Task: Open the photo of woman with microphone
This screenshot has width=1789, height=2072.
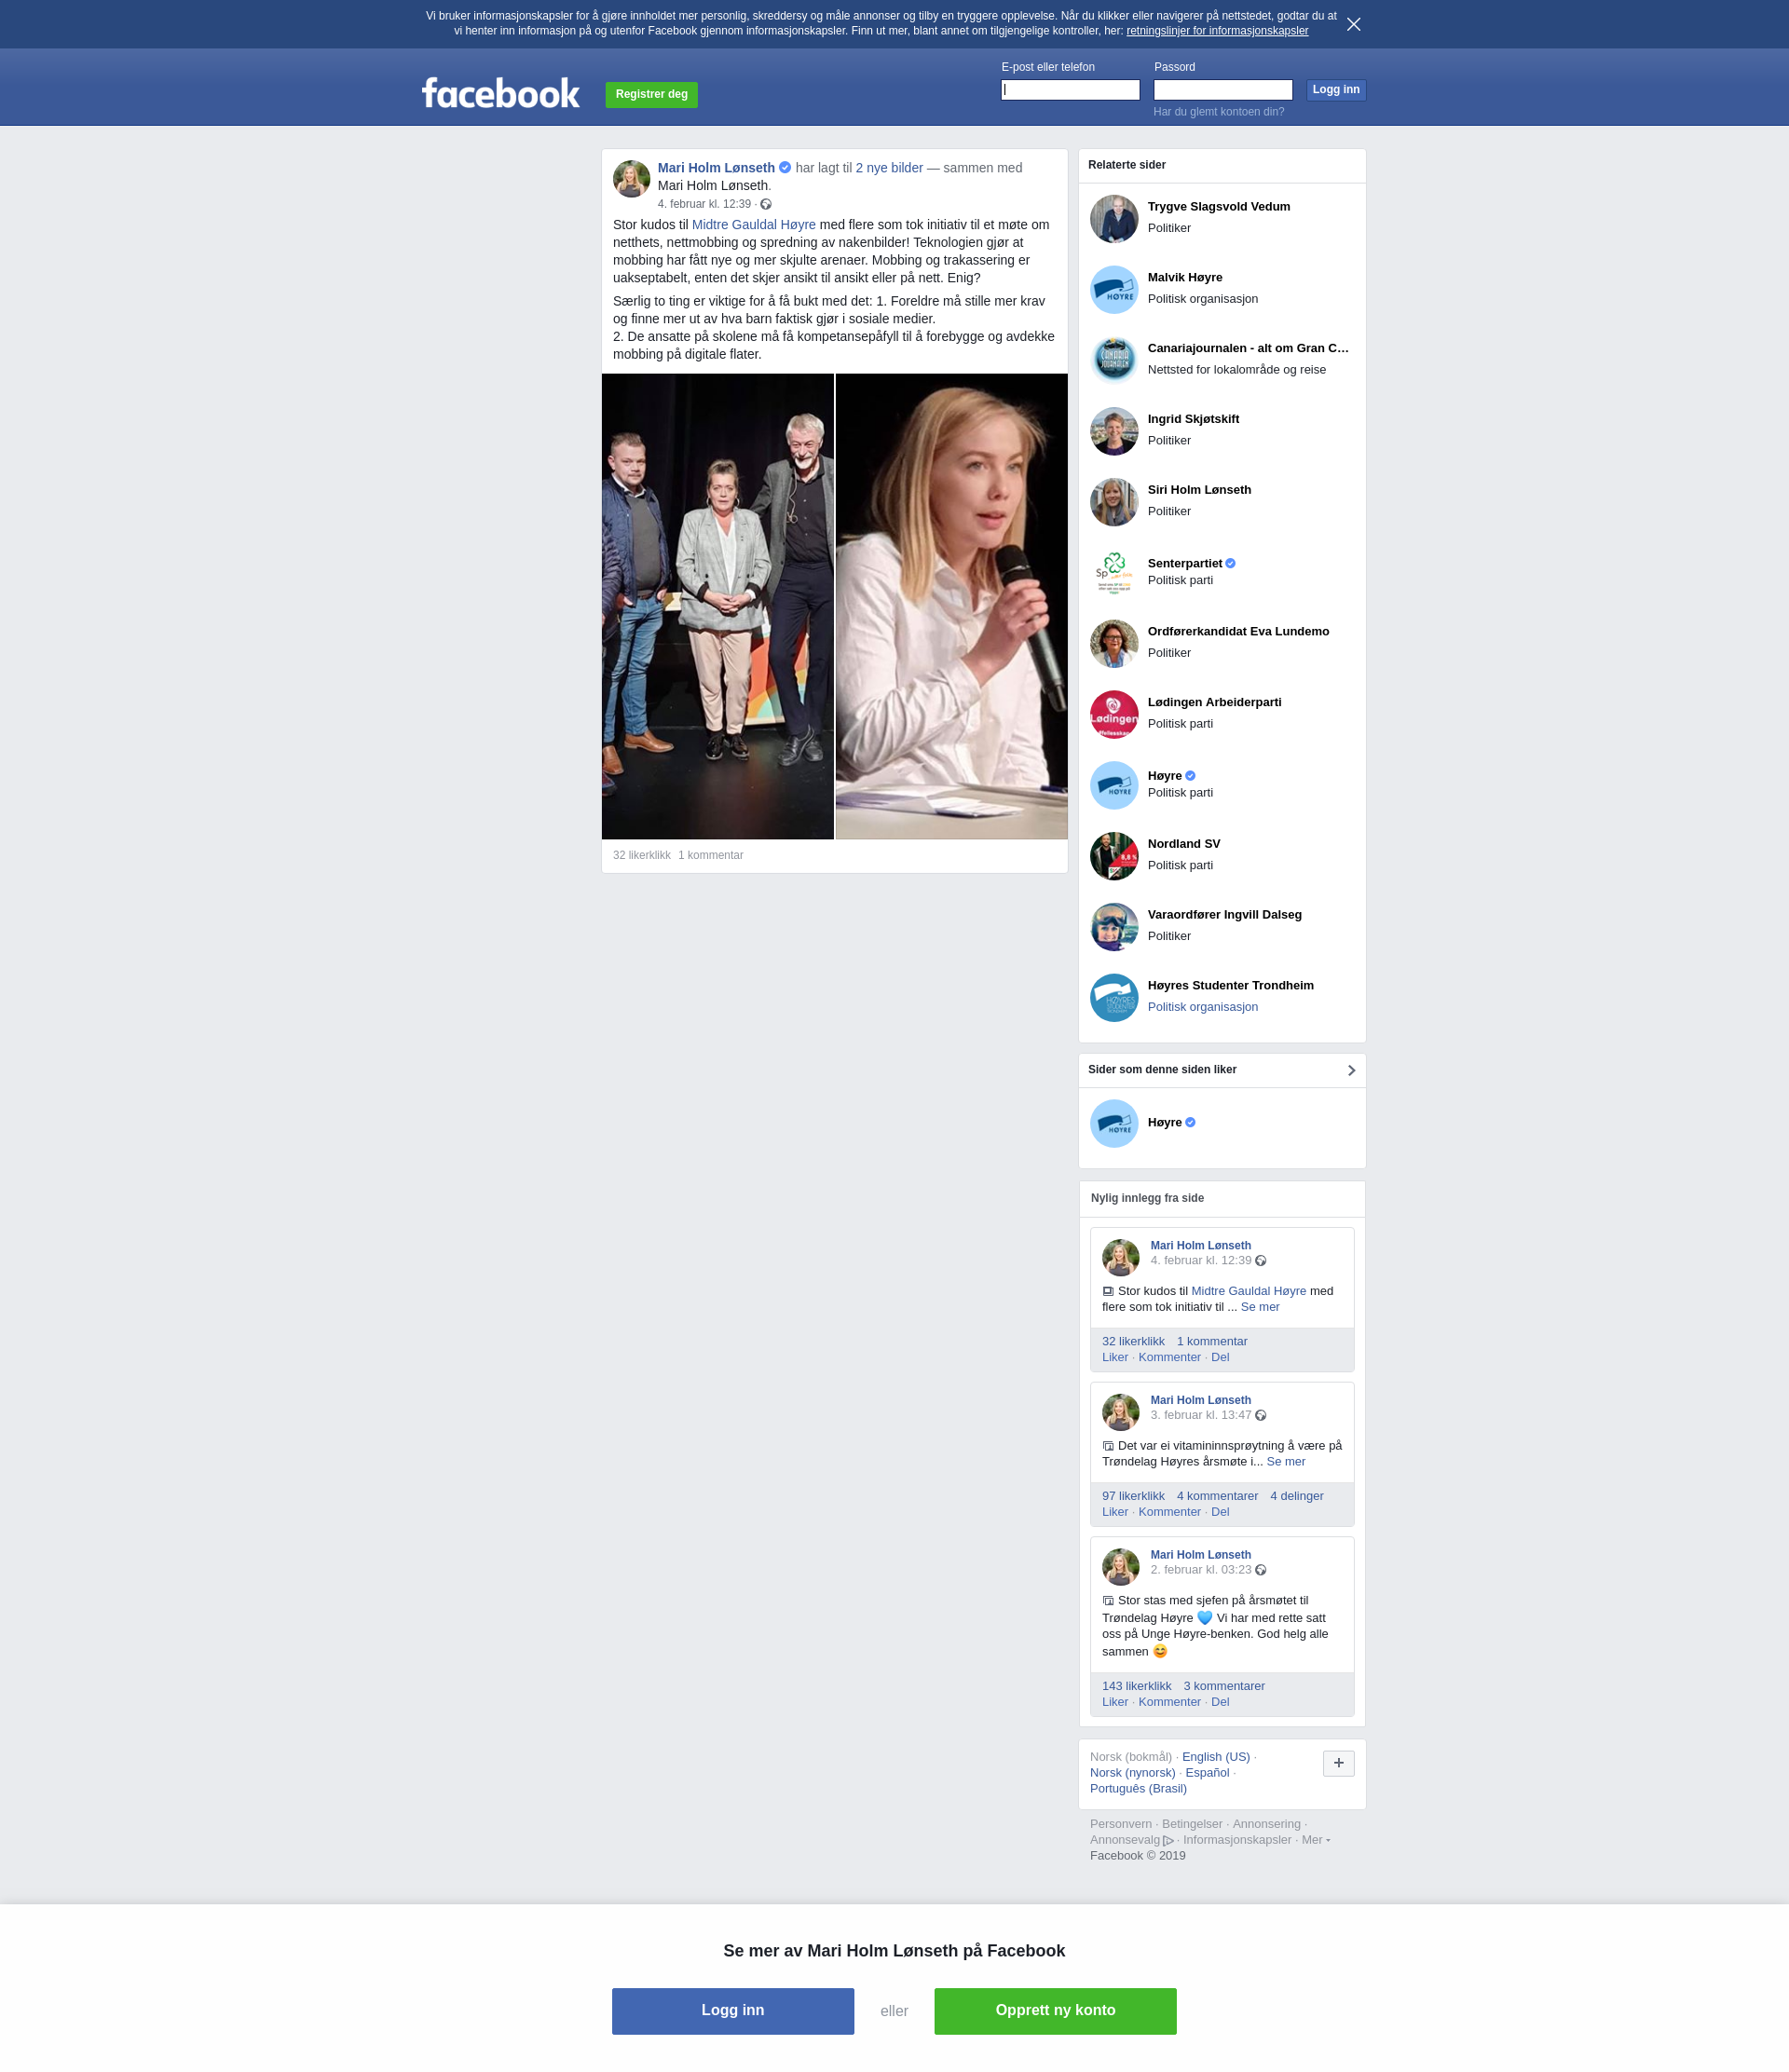Action: pyautogui.click(x=951, y=606)
